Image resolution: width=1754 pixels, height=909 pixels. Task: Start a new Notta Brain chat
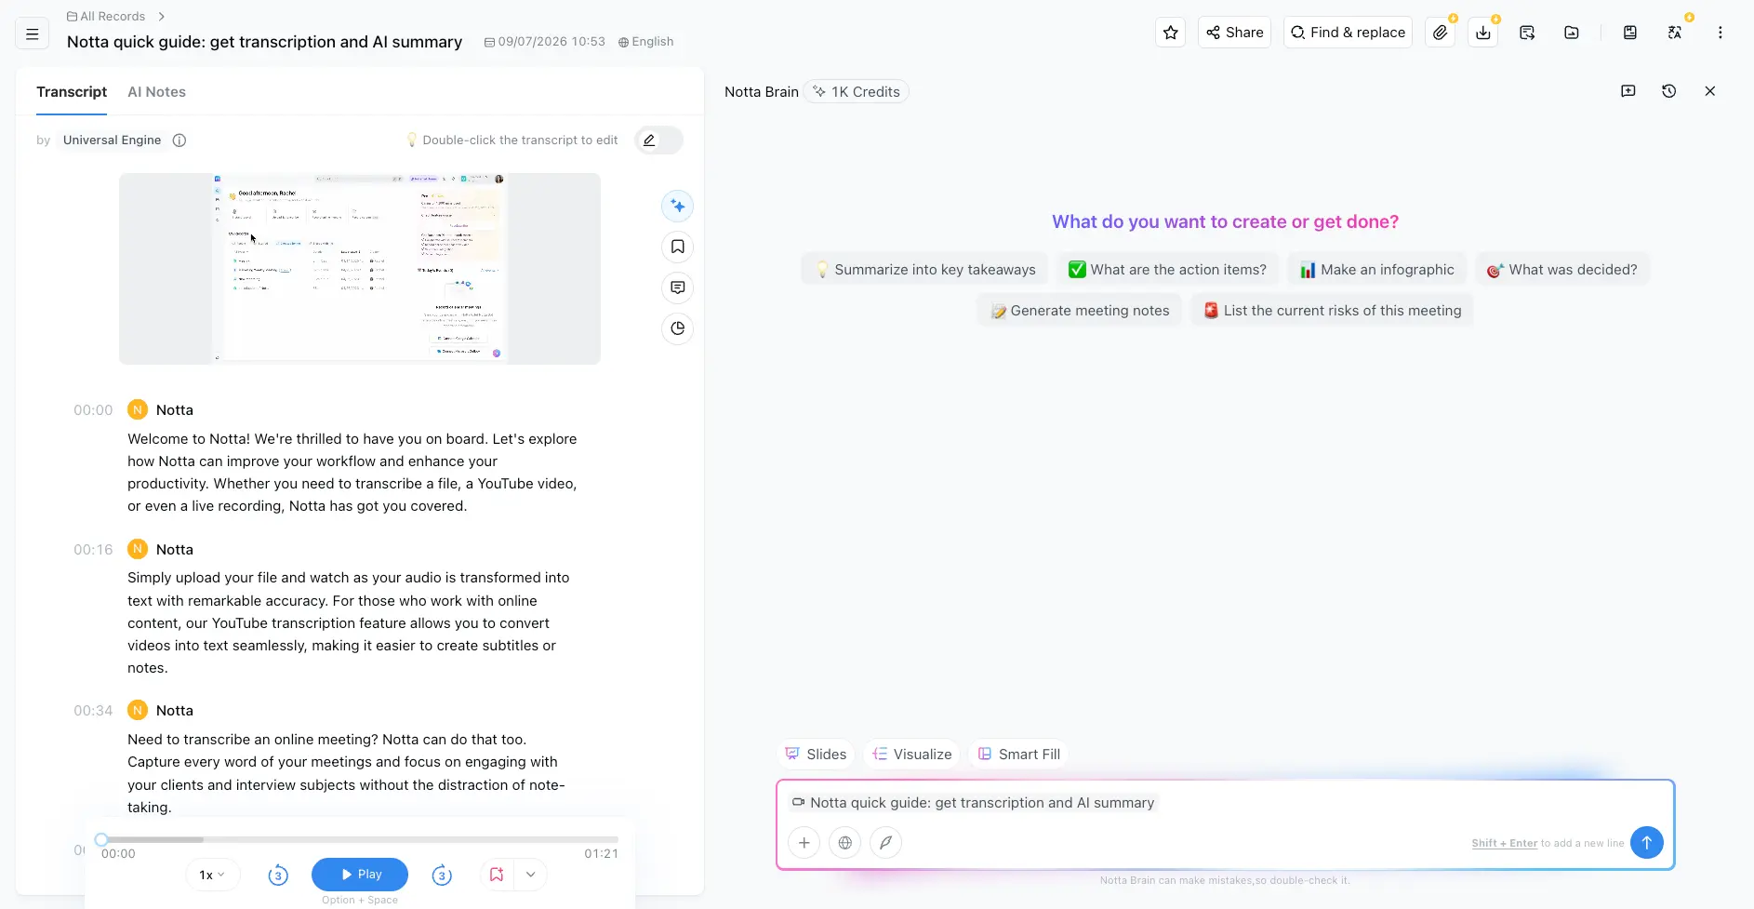coord(1628,91)
